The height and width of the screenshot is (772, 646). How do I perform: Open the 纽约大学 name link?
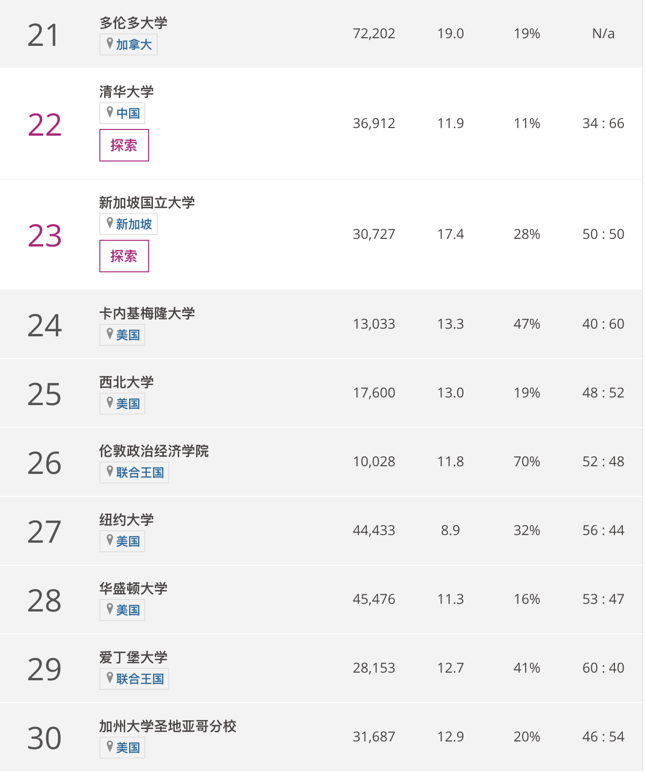coord(127,519)
